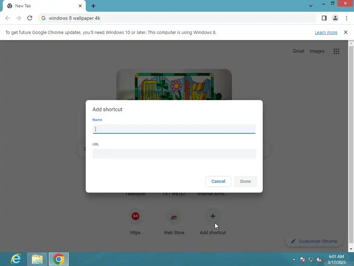The image size is (354, 266).
Task: Close the New Tab tab
Action: click(80, 6)
